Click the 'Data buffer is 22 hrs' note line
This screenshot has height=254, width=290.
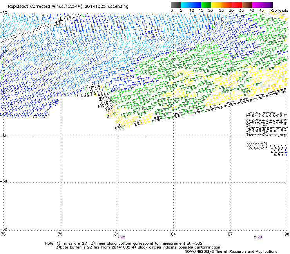pyautogui.click(x=138, y=247)
